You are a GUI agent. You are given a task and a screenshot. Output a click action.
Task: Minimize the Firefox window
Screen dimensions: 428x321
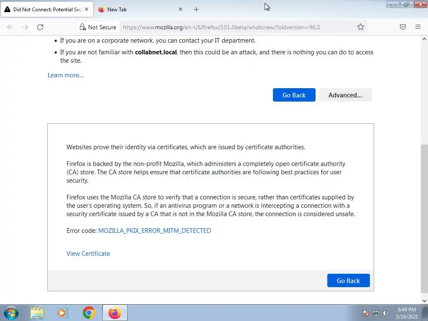pyautogui.click(x=393, y=5)
